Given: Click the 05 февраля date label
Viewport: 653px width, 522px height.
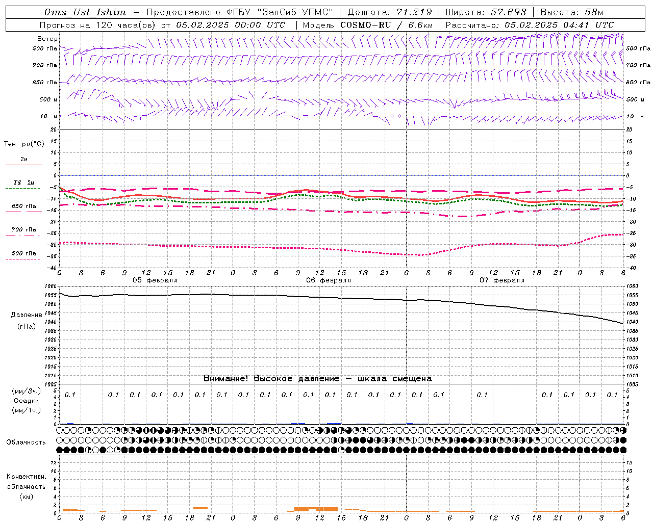Looking at the screenshot, I should click(155, 280).
